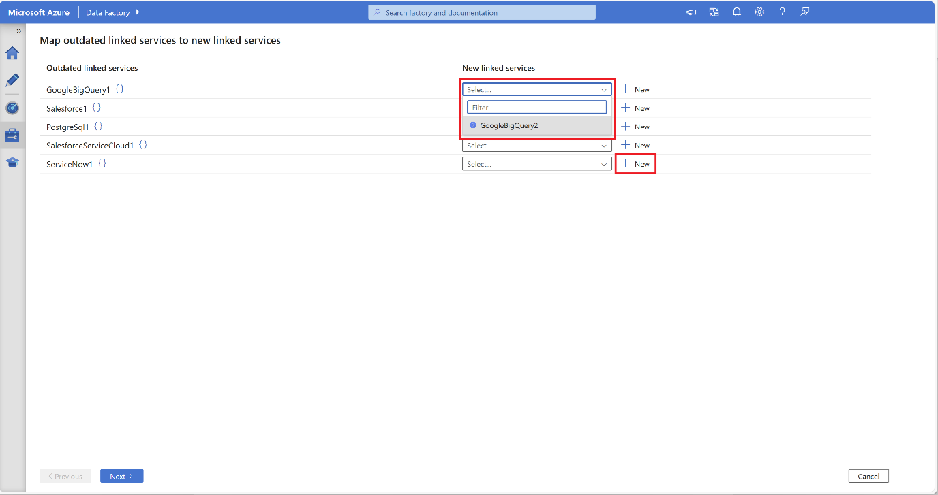Screen dimensions: 938x495
Task: Open the Learning Center graduation cap
Action: tap(12, 162)
